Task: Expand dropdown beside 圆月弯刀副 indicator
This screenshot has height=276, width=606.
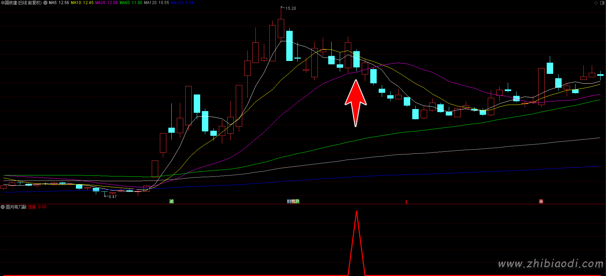Action: coord(3,207)
